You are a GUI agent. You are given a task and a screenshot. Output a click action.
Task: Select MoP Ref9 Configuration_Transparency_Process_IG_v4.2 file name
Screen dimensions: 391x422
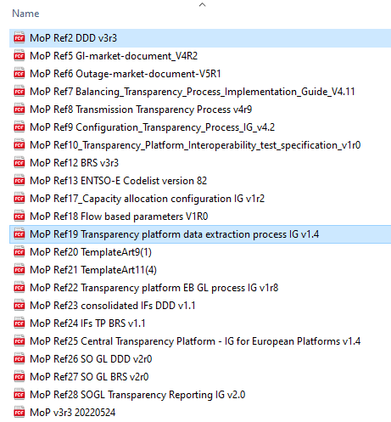coord(152,127)
